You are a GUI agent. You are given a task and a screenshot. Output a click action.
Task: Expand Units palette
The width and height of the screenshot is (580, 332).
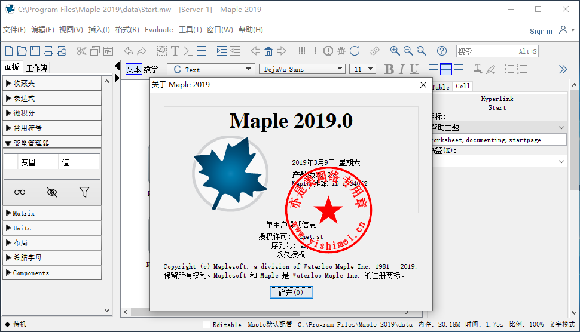click(52, 228)
